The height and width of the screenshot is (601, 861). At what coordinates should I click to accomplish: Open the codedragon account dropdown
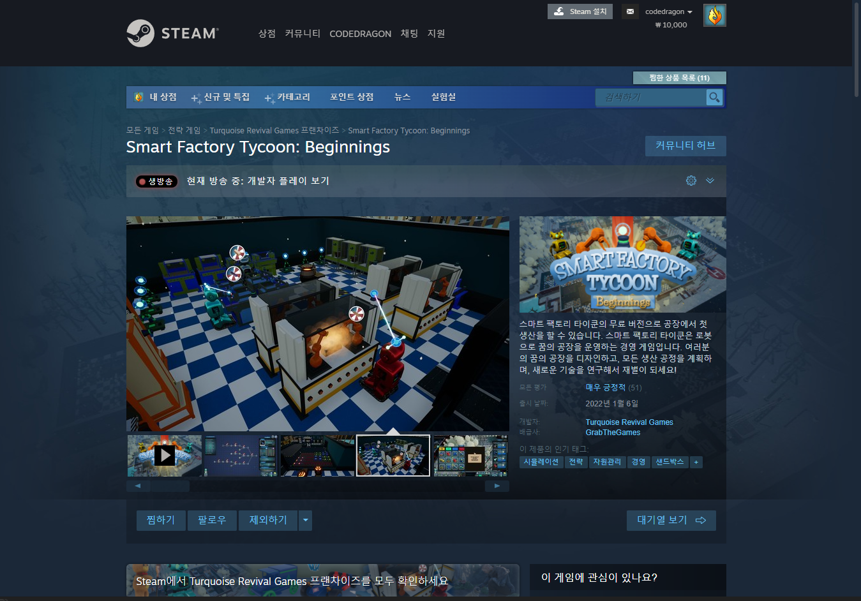pos(668,11)
